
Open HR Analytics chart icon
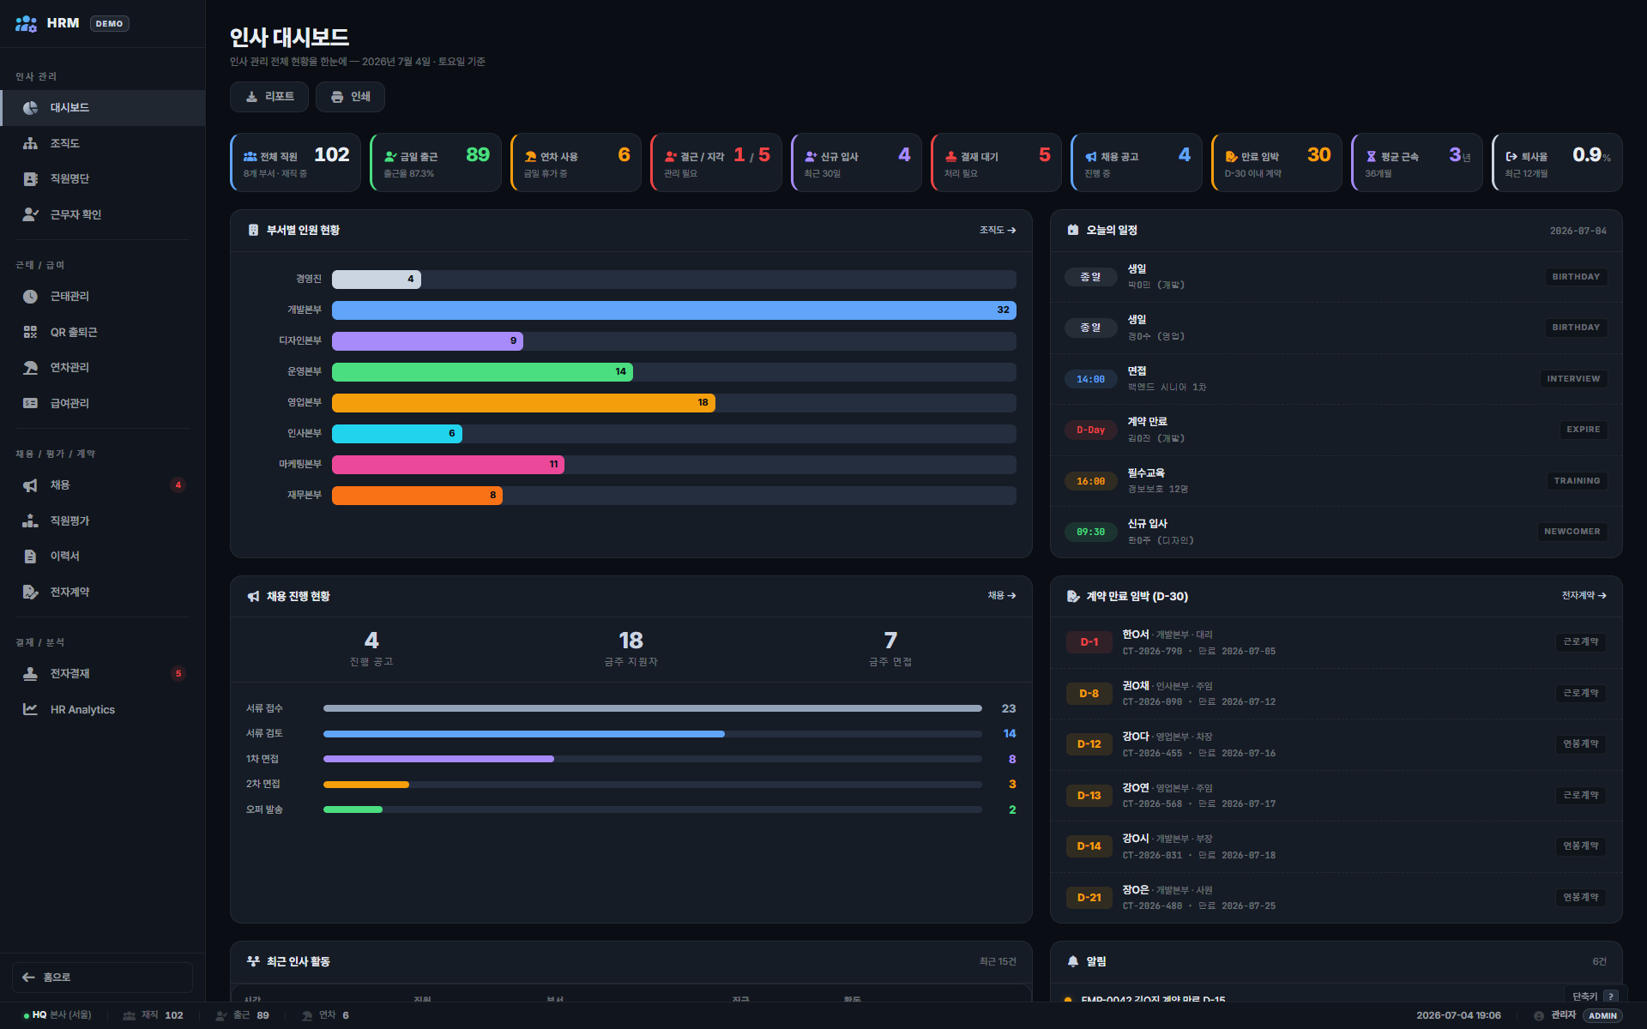click(x=30, y=709)
